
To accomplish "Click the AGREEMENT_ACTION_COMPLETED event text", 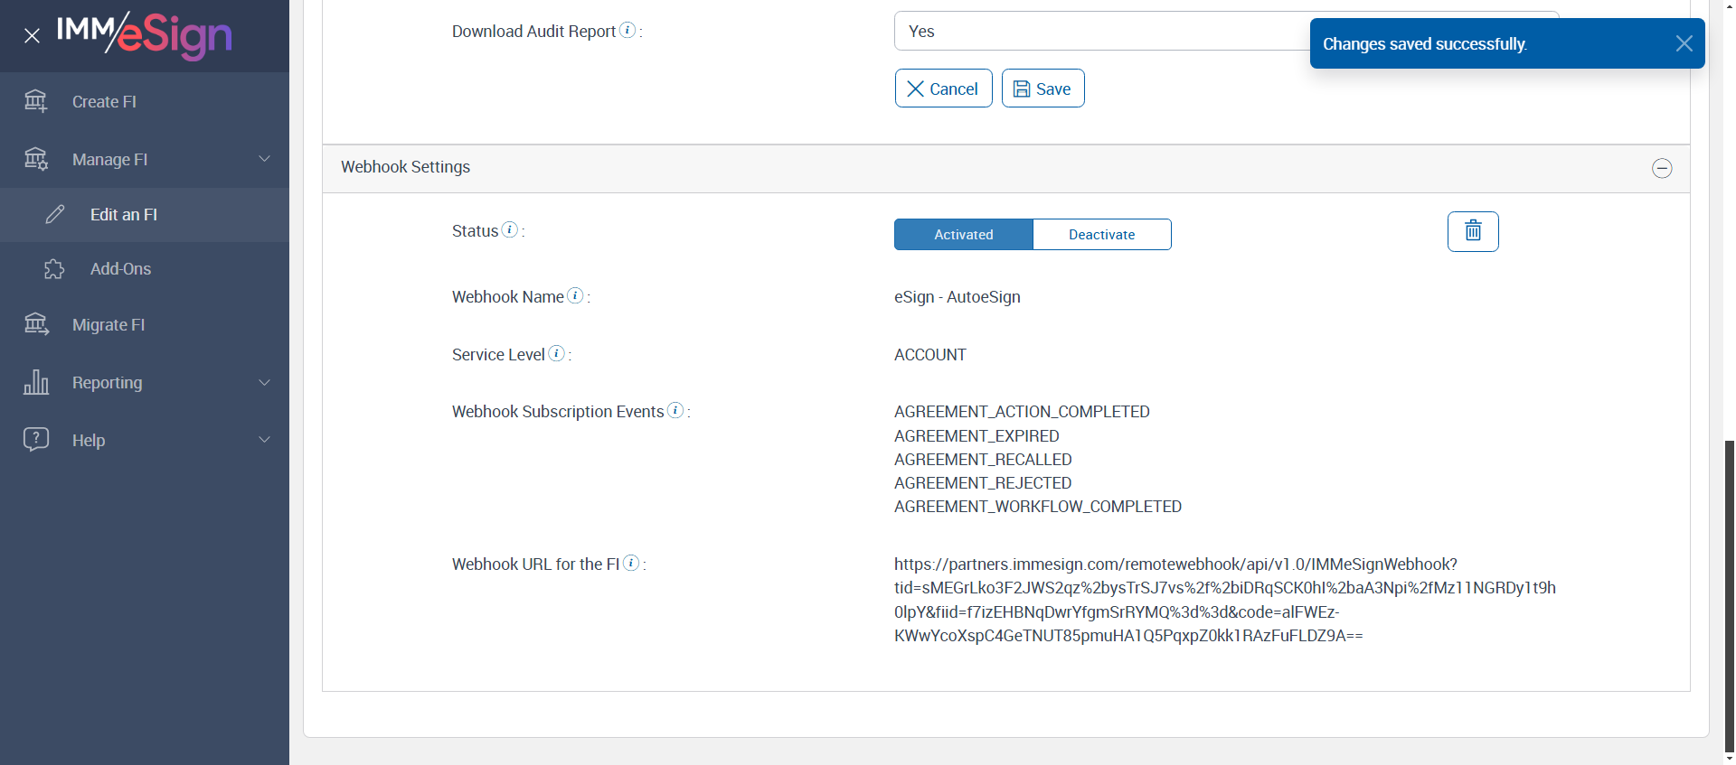I will point(1022,412).
